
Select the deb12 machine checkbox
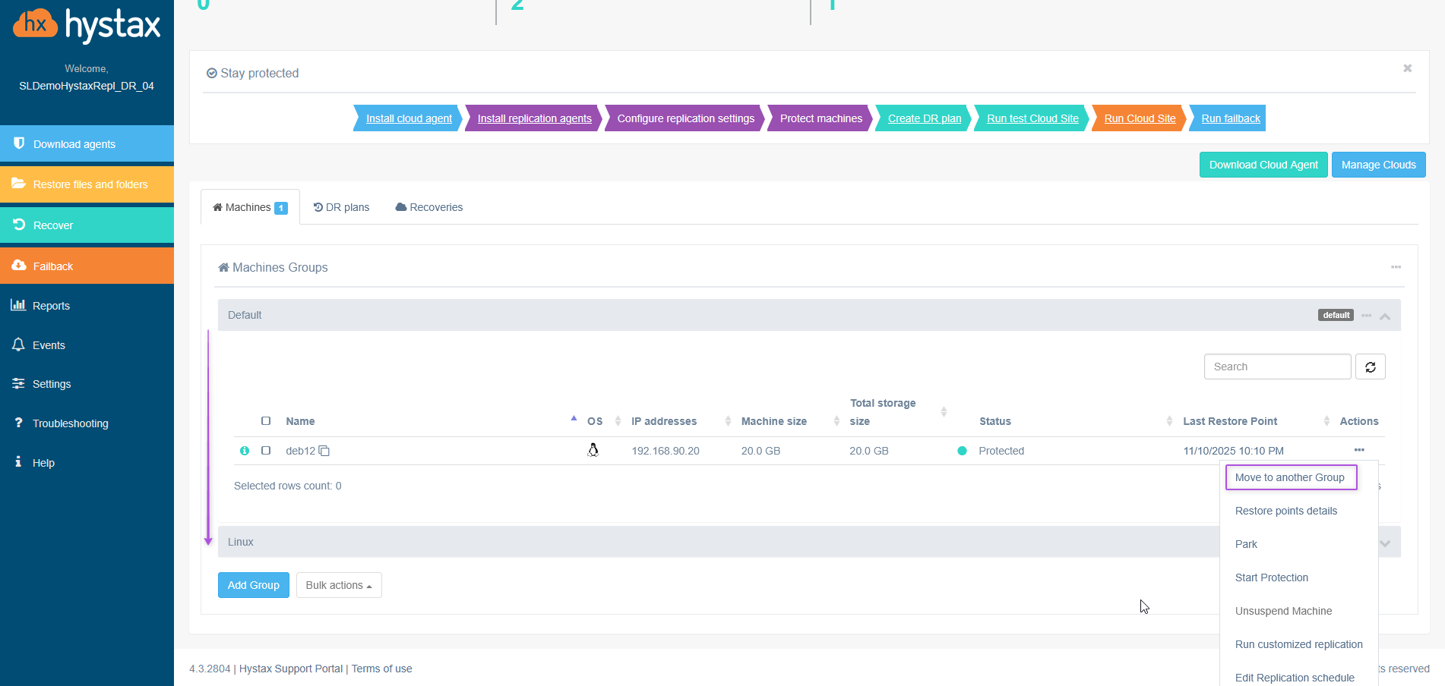pyautogui.click(x=266, y=451)
